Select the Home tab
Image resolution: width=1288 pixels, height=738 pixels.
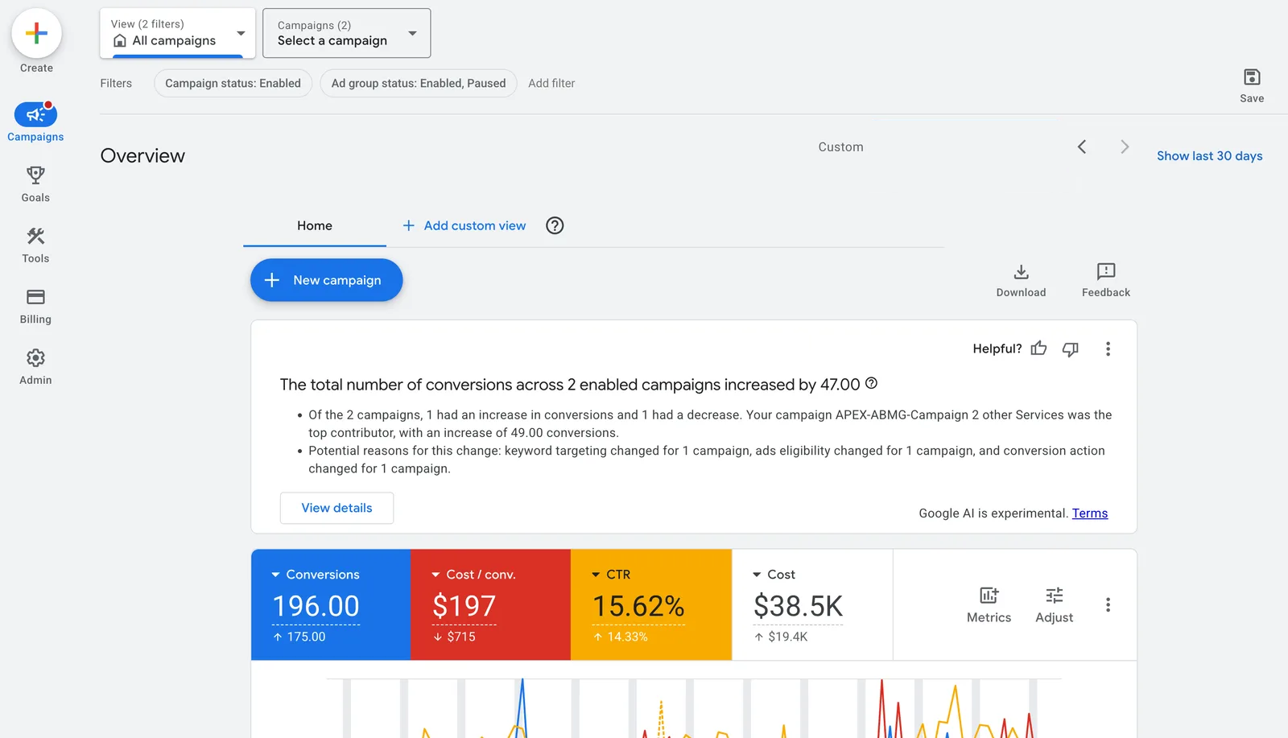point(315,226)
